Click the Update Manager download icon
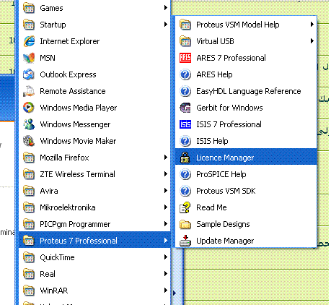The image size is (331, 305). [x=185, y=241]
